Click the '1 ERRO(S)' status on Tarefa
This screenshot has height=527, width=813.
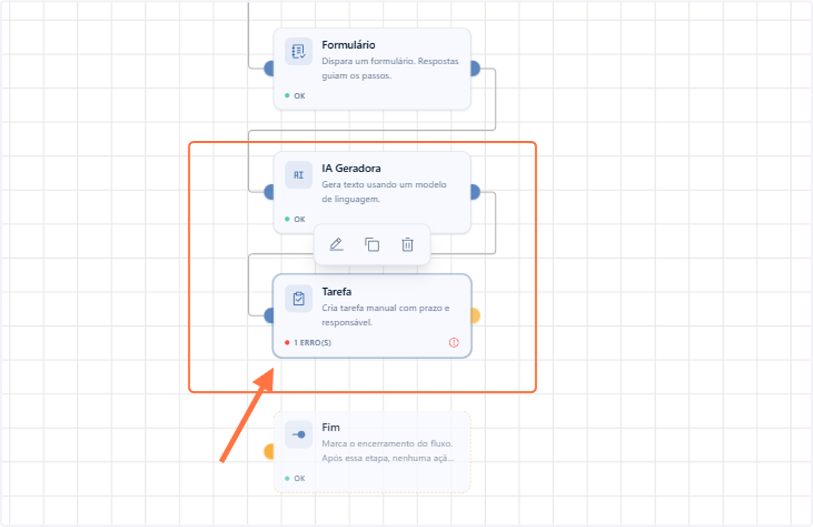[308, 343]
